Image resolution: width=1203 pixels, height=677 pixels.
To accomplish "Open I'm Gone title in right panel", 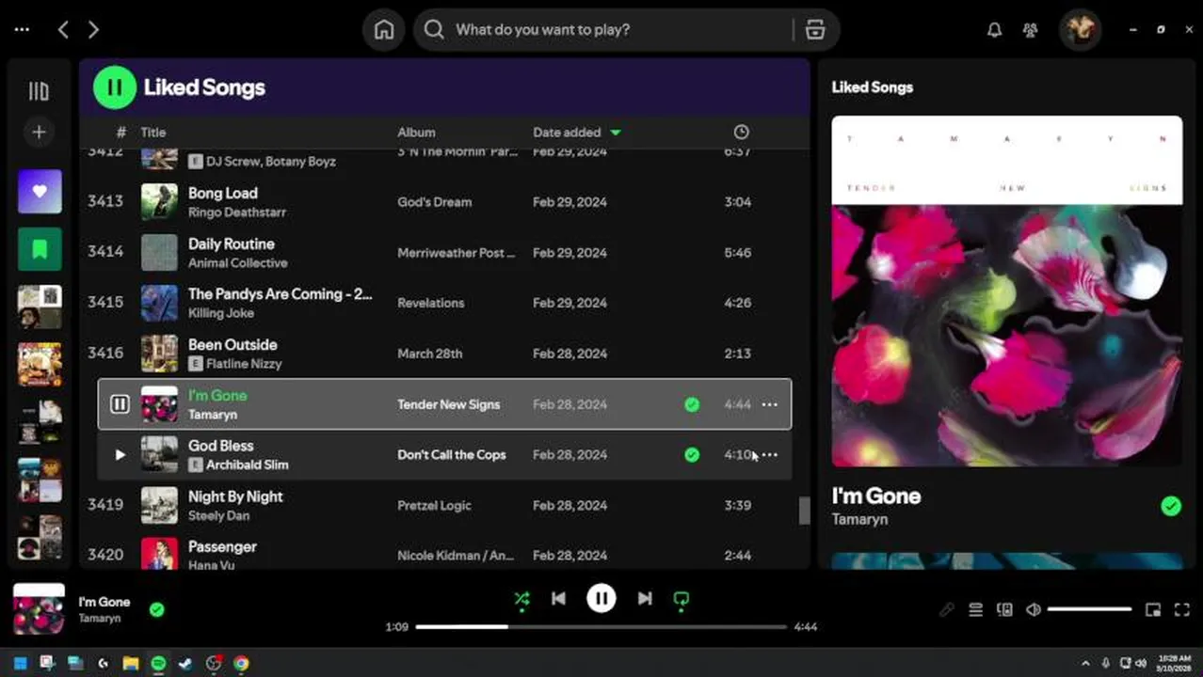I will coord(876,496).
